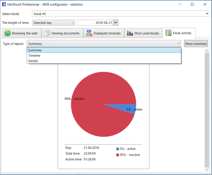Click the Show summary button
The width and height of the screenshot is (212, 175).
(196, 44)
